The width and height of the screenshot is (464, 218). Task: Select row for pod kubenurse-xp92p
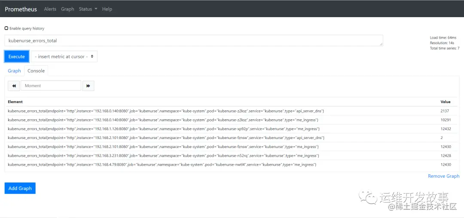[232, 129]
